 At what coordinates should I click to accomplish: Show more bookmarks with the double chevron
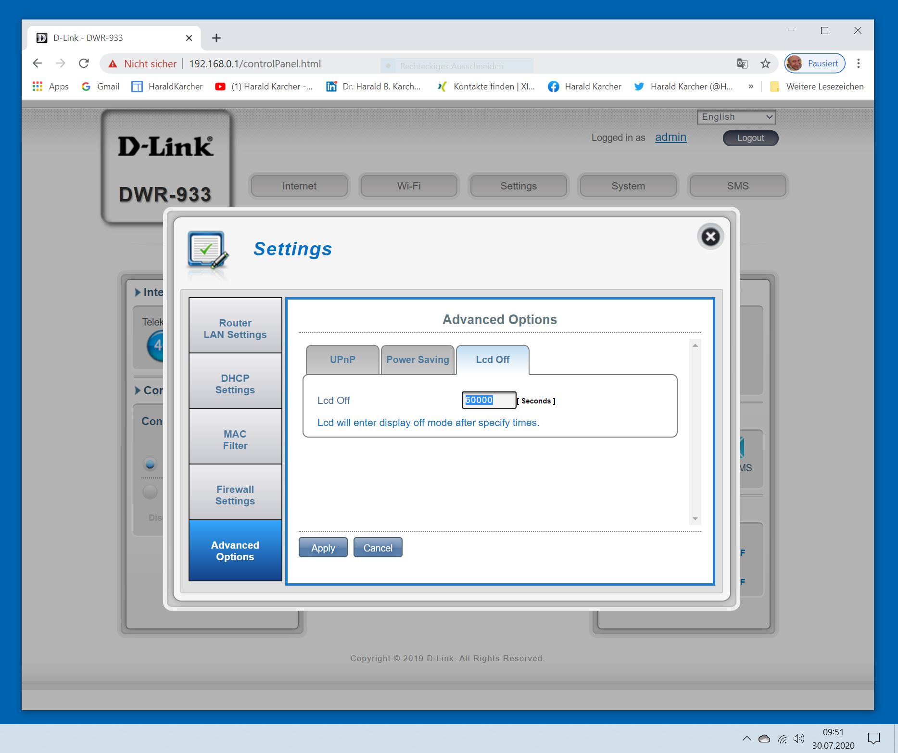(x=751, y=87)
